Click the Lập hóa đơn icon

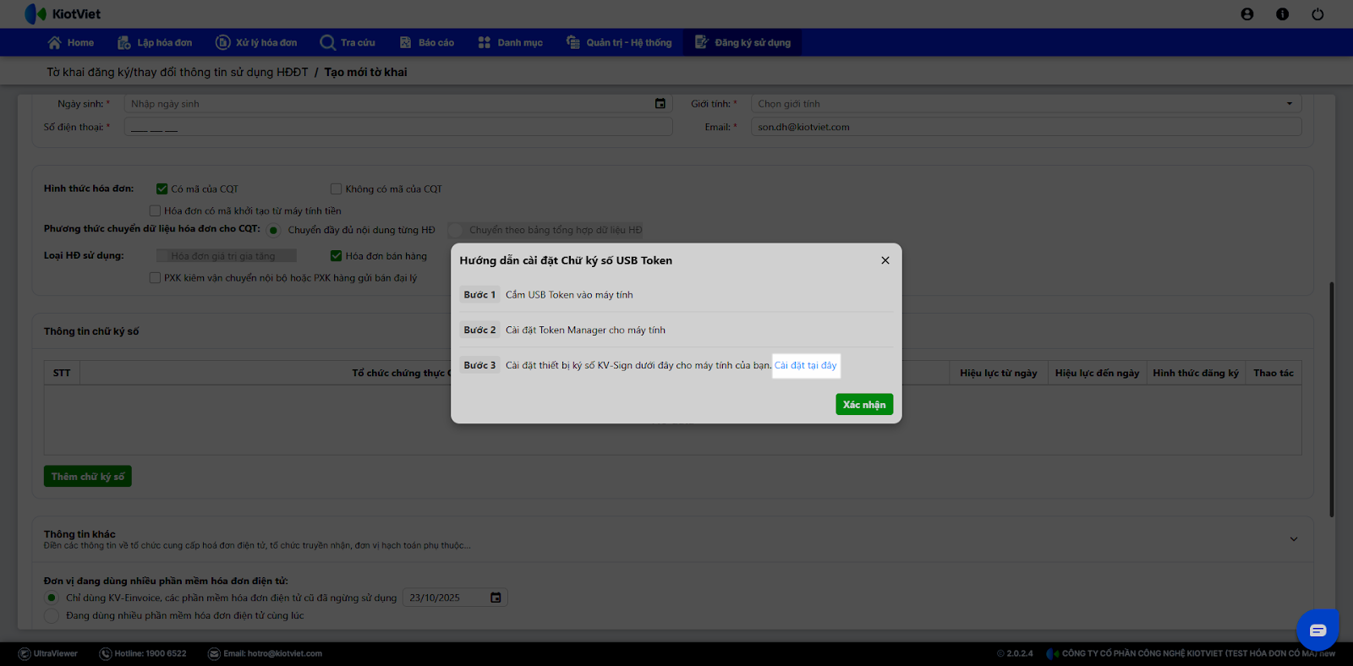click(124, 42)
